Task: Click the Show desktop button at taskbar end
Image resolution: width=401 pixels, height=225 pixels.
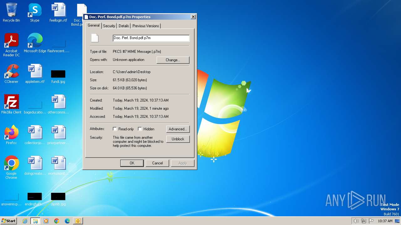Action: (397, 221)
